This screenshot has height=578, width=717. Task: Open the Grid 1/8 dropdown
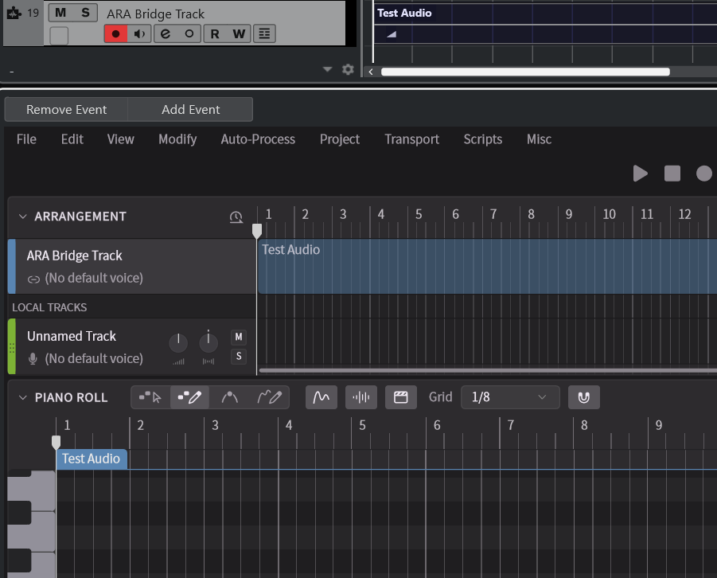pyautogui.click(x=510, y=397)
